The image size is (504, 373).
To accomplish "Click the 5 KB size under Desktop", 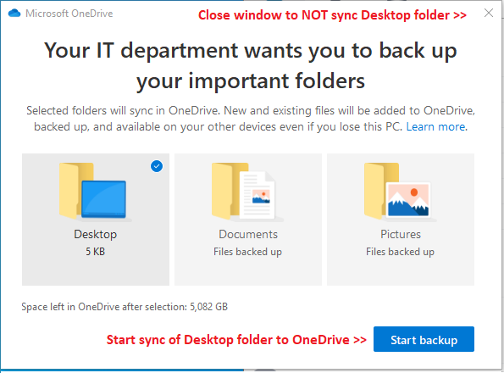I will (96, 252).
